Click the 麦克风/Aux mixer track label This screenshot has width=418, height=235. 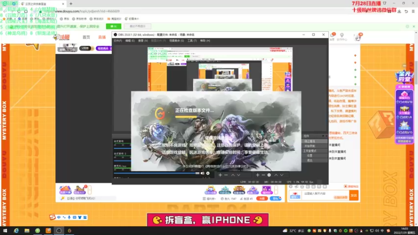(120, 166)
